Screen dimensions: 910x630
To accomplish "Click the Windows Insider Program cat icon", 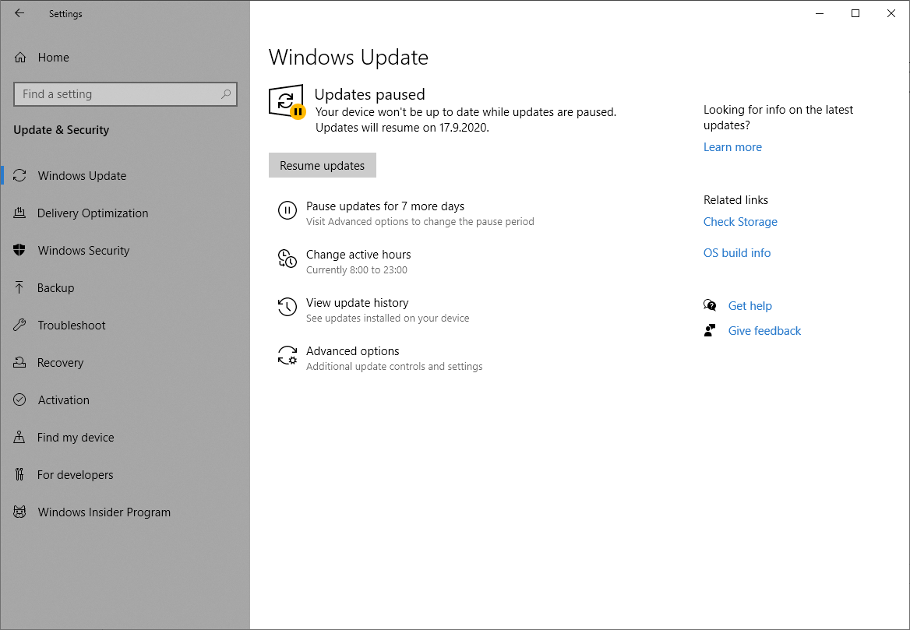I will 19,512.
